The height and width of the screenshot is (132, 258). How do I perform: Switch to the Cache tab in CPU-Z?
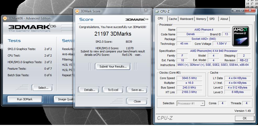[x=173, y=19]
